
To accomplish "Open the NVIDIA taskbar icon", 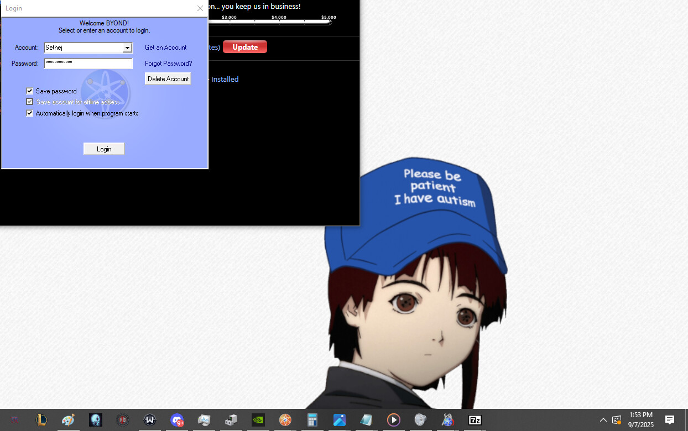I will coord(258,420).
